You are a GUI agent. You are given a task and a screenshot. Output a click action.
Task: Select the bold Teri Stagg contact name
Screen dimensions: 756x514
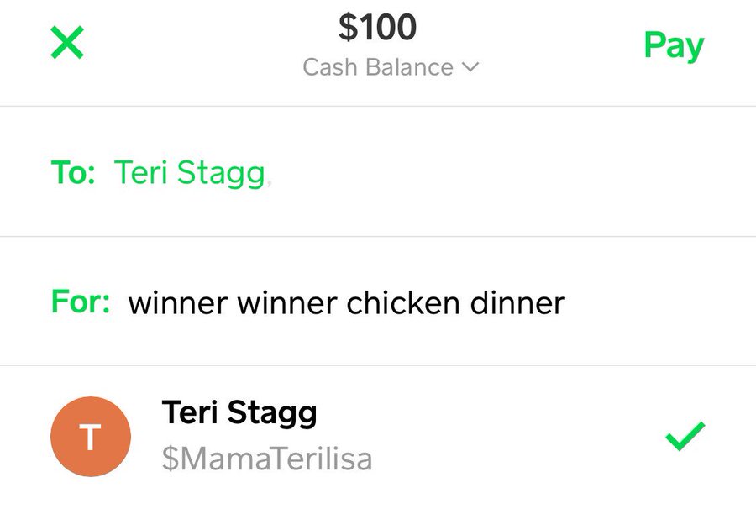pyautogui.click(x=239, y=413)
